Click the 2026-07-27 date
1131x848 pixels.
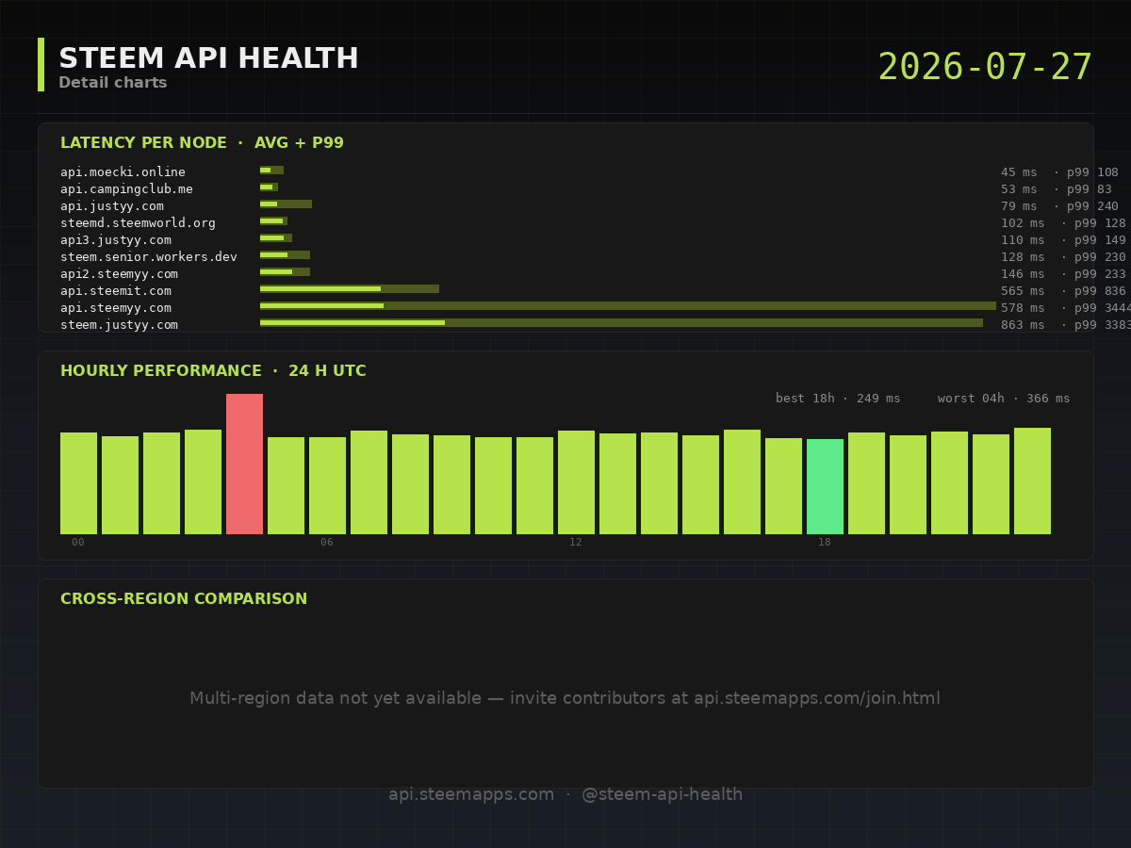(985, 68)
